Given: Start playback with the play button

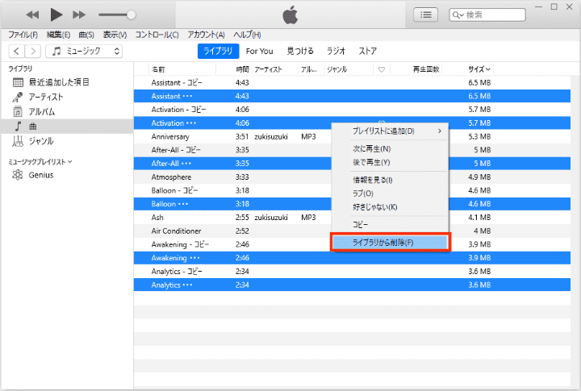Looking at the screenshot, I should [56, 15].
